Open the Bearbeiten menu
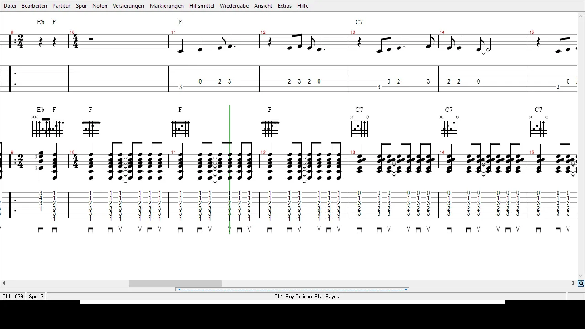 pyautogui.click(x=34, y=6)
